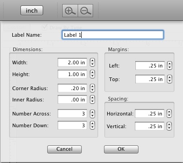Screen dimensions: 183x163
Task: Click the zoom in magnifier icon
Action: (70, 11)
